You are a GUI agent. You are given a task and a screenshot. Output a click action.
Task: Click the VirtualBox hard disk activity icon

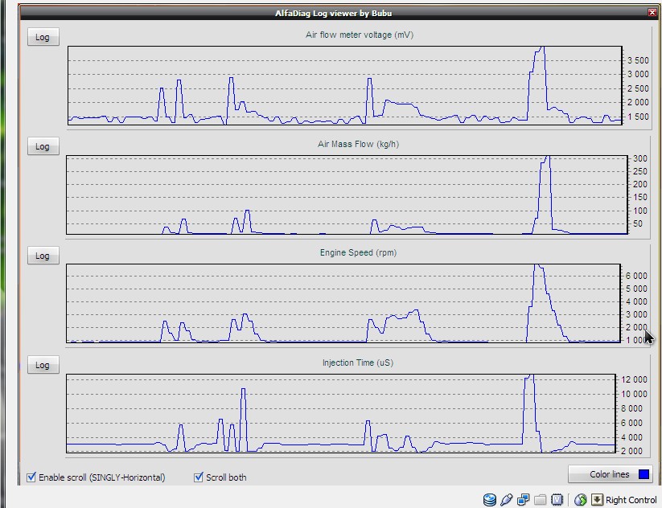489,500
